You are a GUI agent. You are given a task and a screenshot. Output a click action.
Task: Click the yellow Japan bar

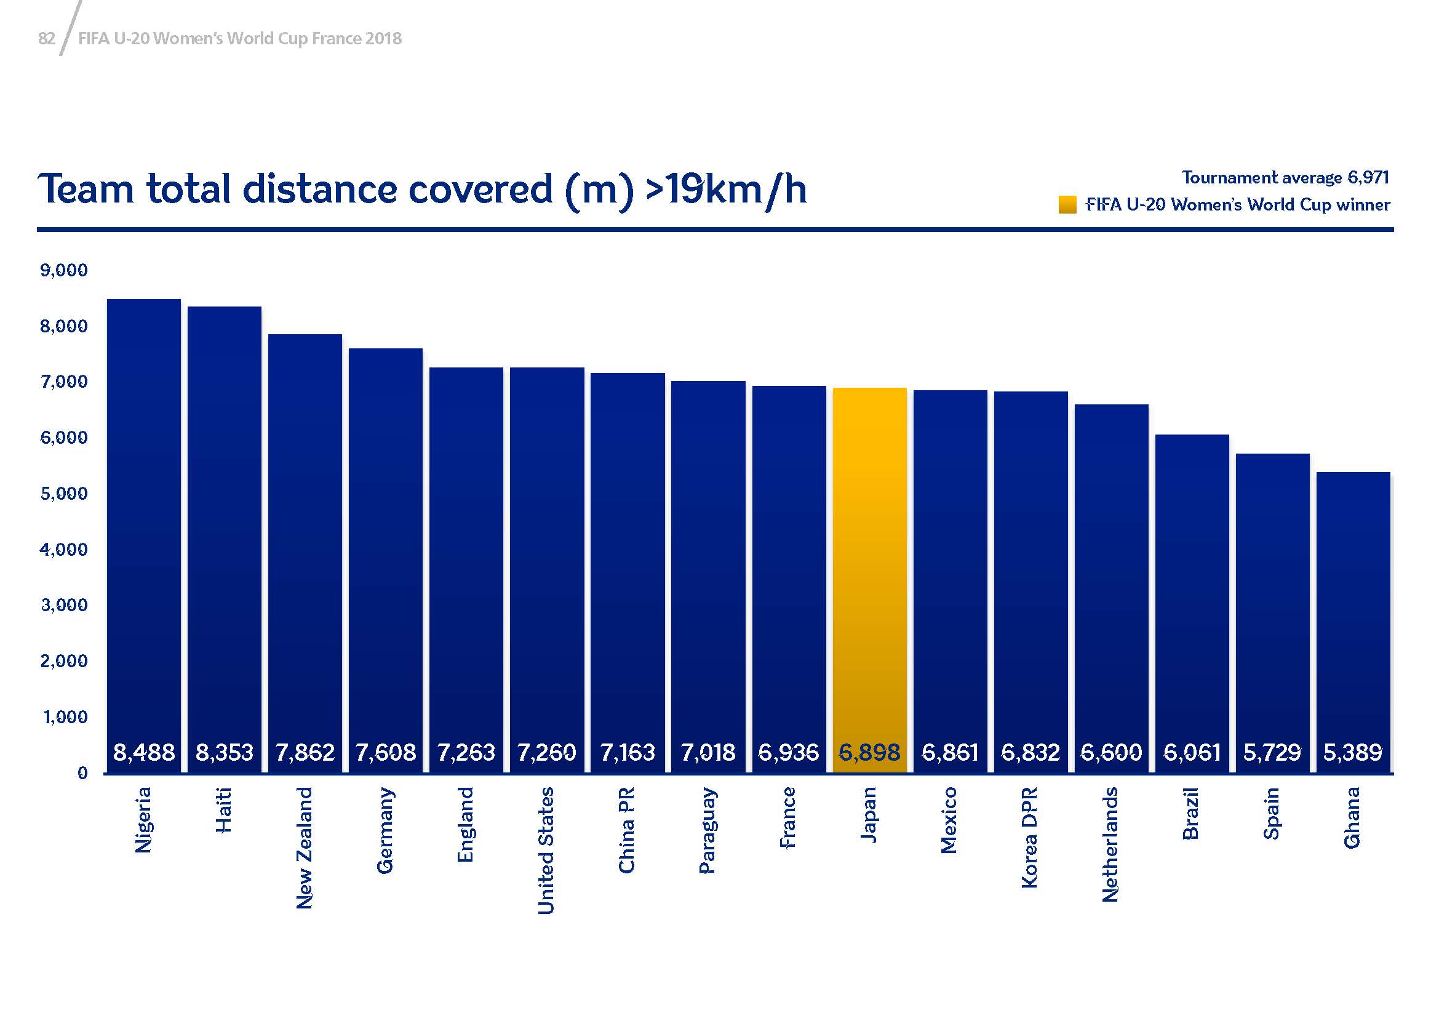[x=869, y=564]
